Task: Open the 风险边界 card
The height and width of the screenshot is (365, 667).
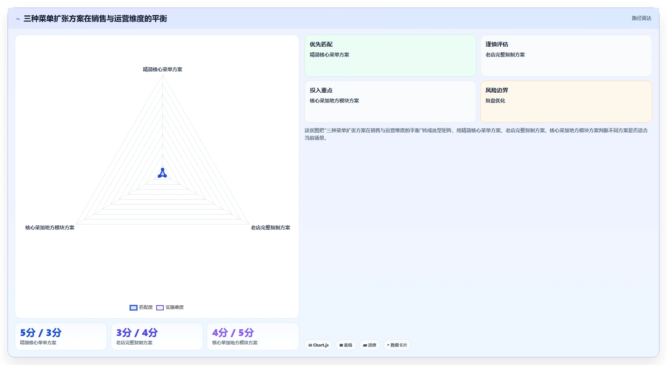Action: point(566,102)
